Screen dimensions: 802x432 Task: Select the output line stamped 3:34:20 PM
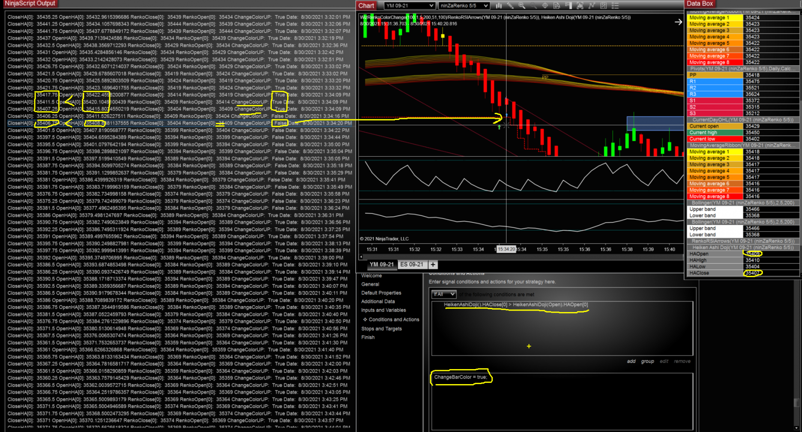pos(180,123)
